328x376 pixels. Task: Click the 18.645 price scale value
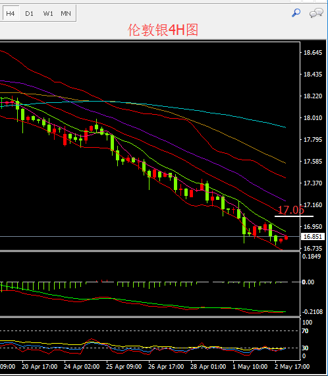coord(313,53)
